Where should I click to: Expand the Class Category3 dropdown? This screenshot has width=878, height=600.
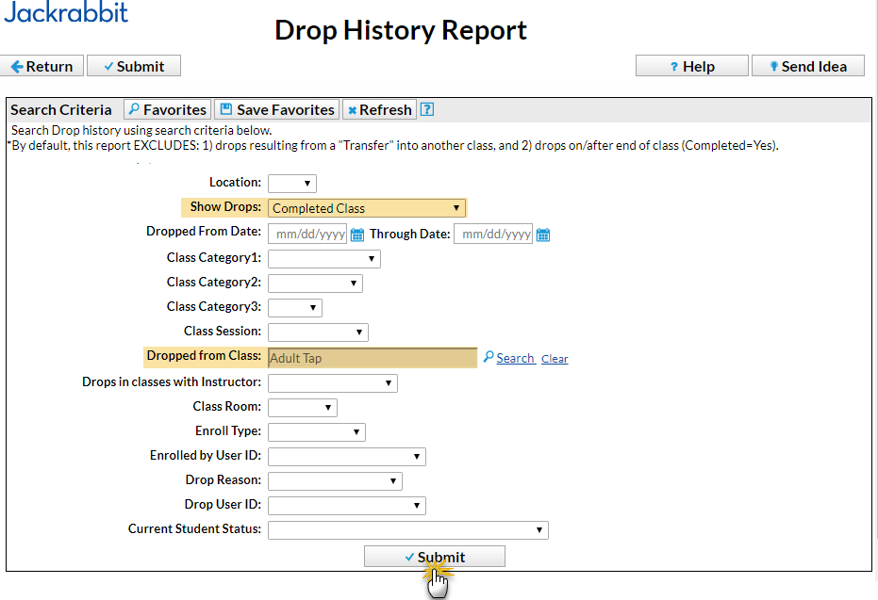point(295,308)
